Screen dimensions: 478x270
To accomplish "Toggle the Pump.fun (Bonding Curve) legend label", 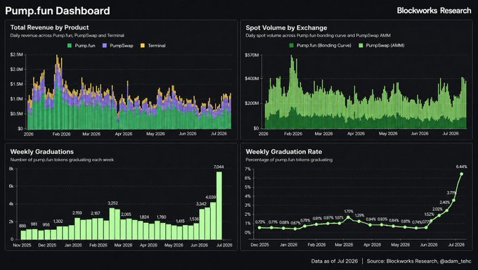I will pyautogui.click(x=324, y=46).
